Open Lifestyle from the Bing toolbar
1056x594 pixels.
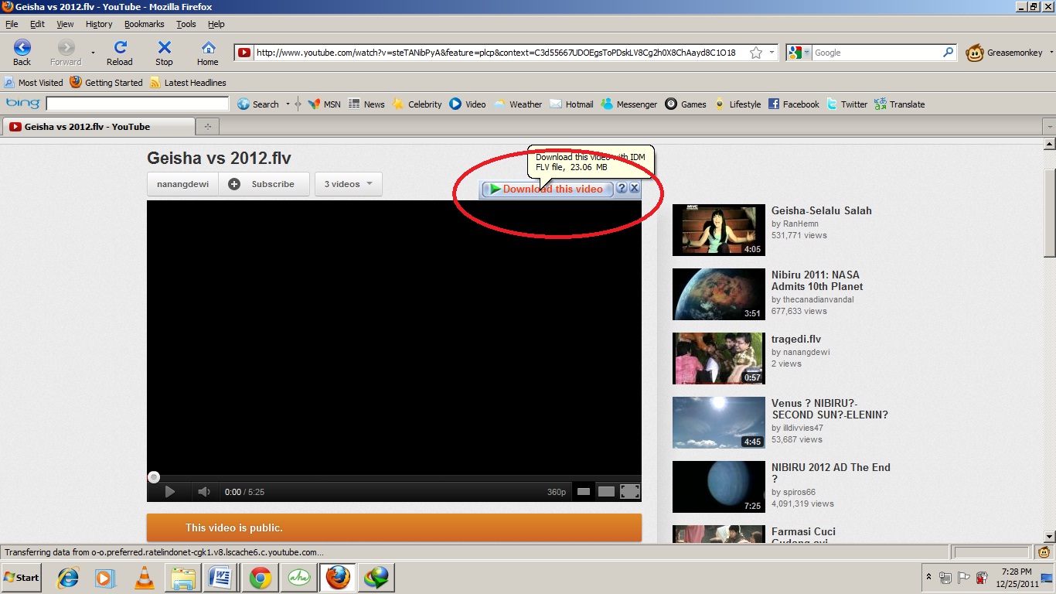coord(737,104)
